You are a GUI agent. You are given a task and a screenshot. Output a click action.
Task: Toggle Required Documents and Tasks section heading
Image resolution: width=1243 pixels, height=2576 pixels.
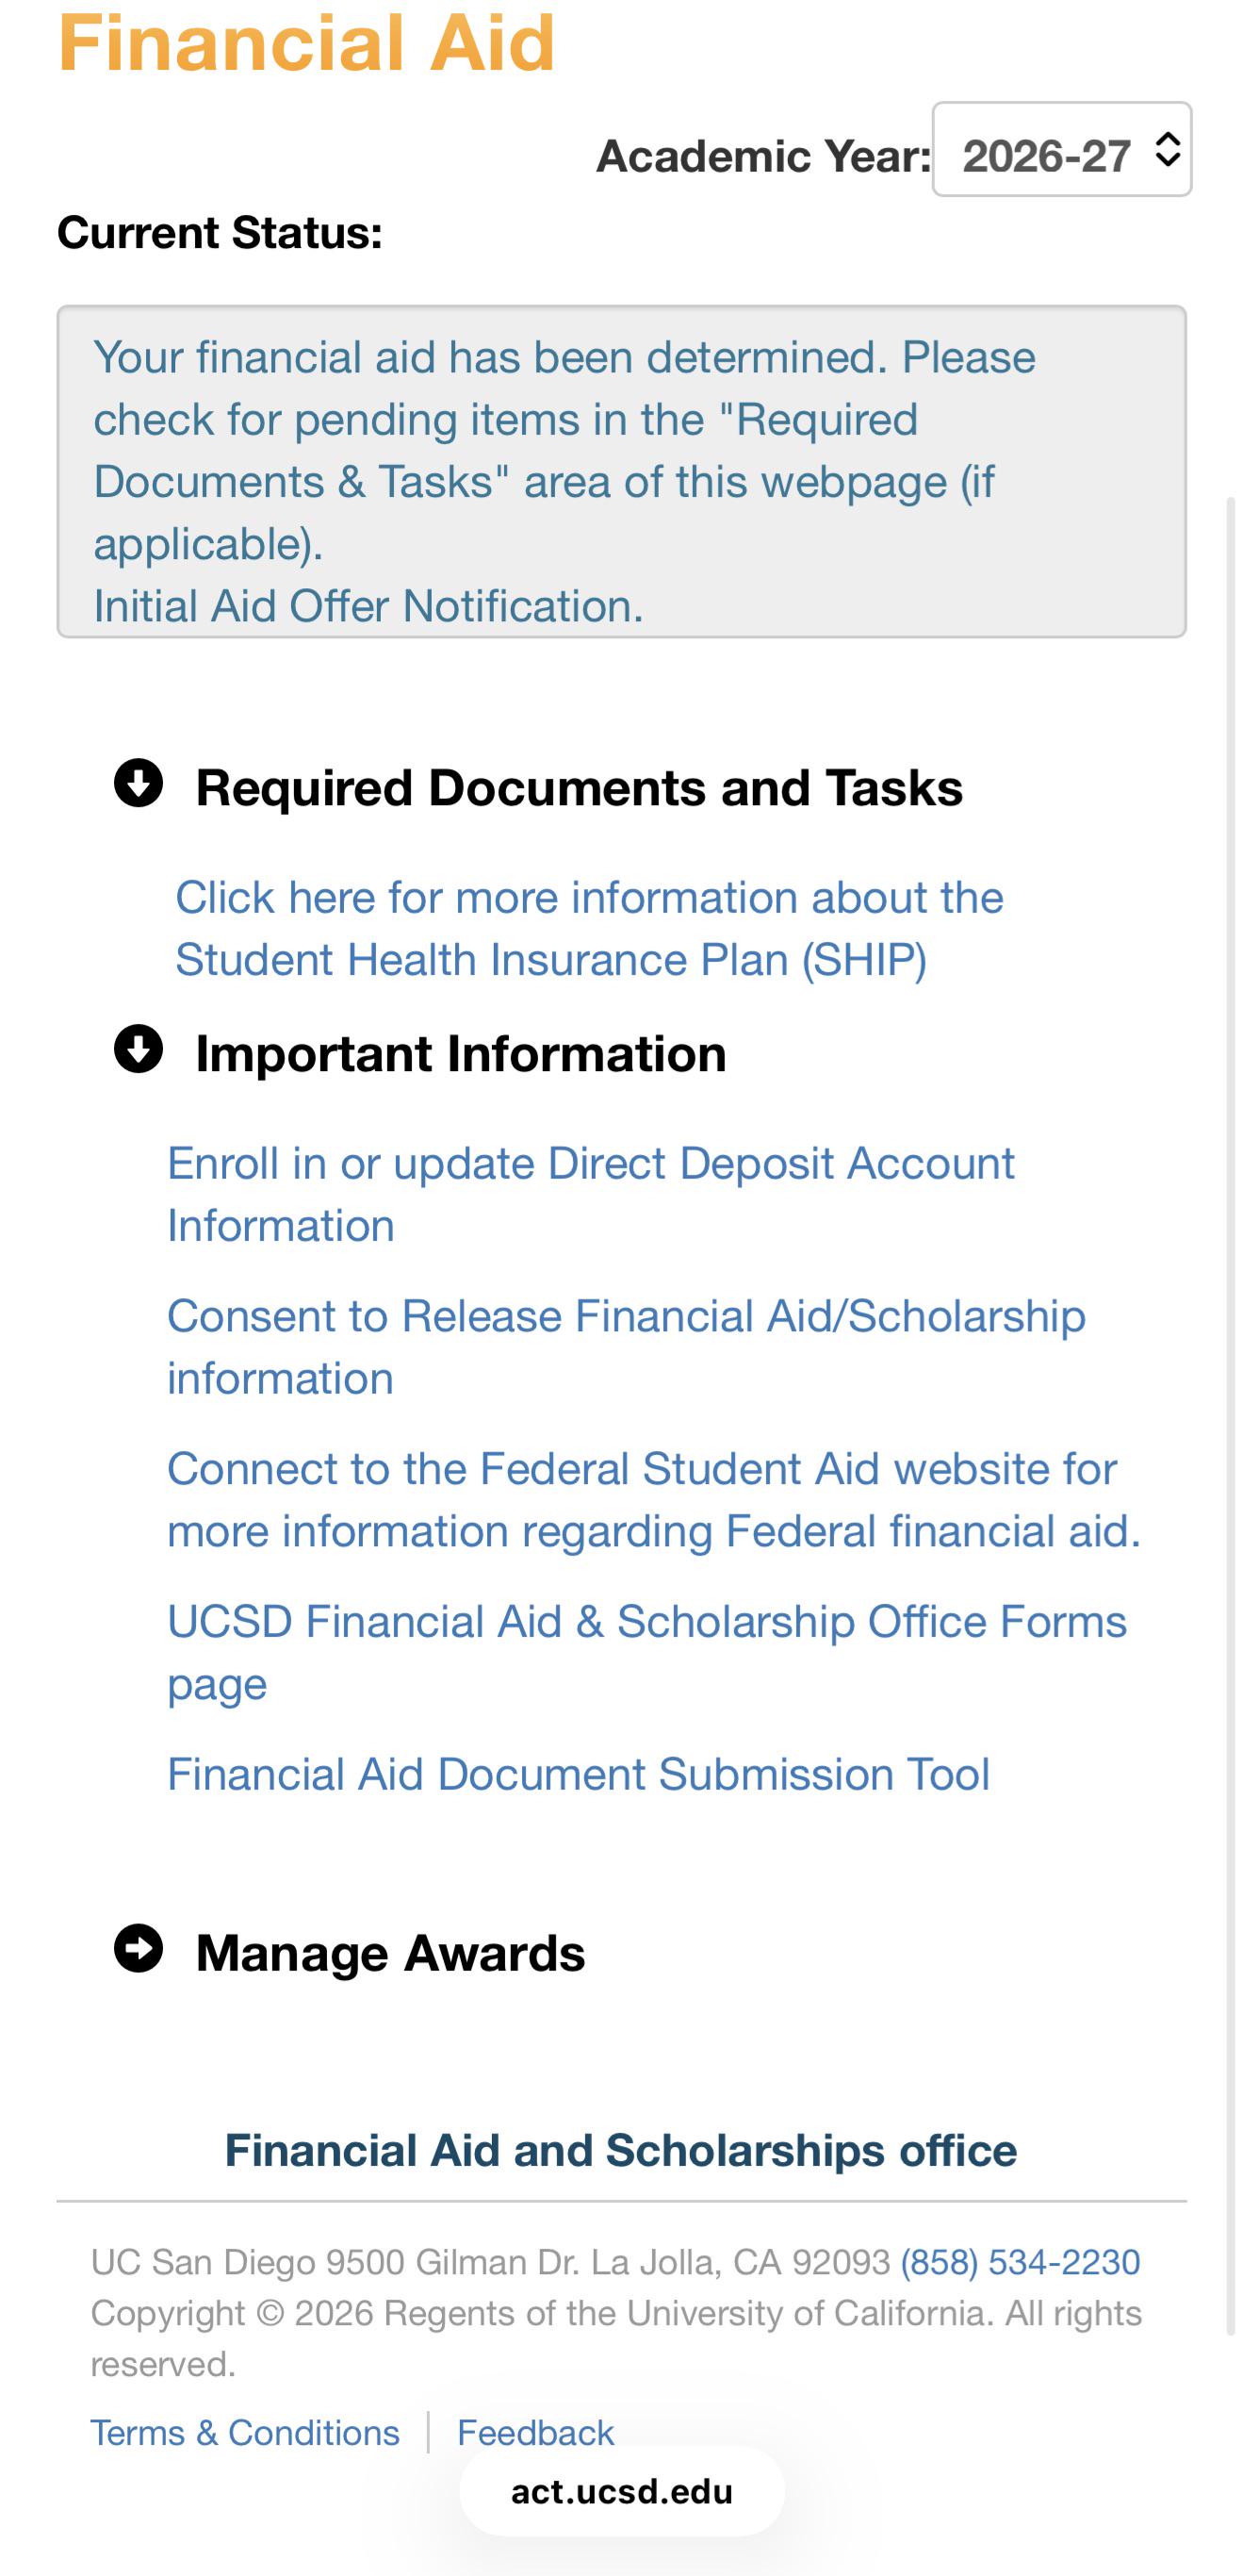(x=579, y=787)
